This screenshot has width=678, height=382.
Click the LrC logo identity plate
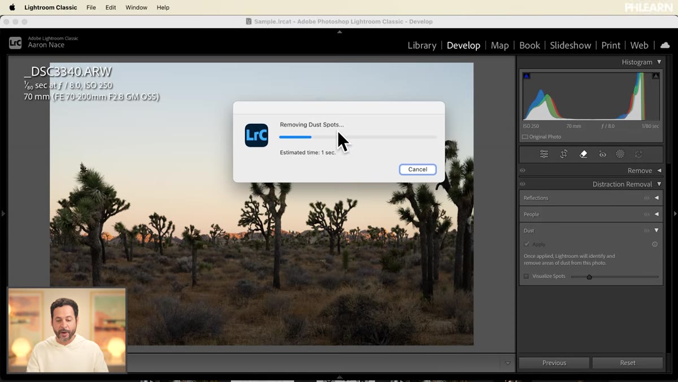point(15,42)
